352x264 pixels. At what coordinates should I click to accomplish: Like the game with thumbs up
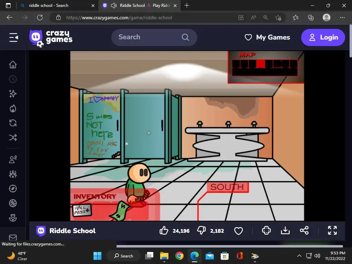[x=164, y=231]
